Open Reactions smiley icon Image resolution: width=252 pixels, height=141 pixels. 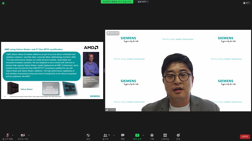coord(178,137)
